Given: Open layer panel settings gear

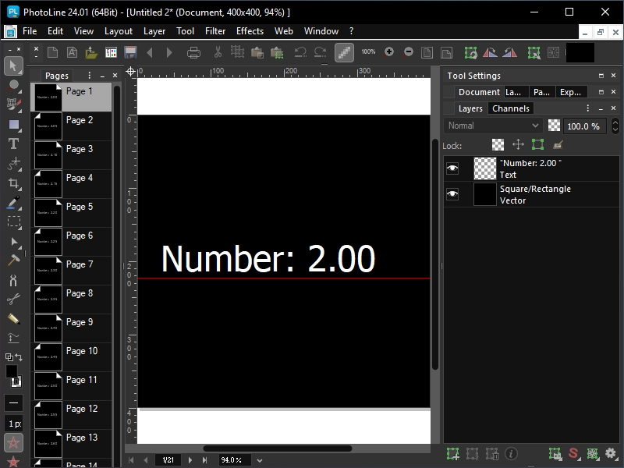Looking at the screenshot, I should click(611, 453).
